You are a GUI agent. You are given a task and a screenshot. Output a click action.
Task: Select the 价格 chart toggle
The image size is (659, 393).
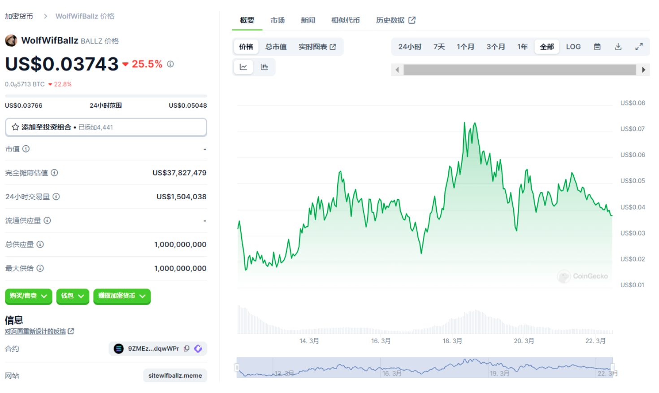coord(246,47)
